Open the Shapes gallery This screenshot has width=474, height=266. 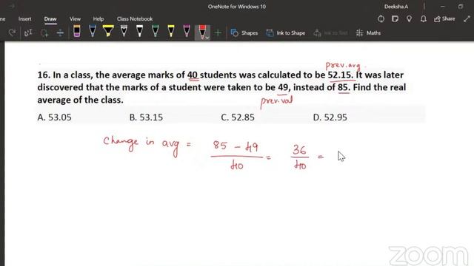[x=244, y=33]
